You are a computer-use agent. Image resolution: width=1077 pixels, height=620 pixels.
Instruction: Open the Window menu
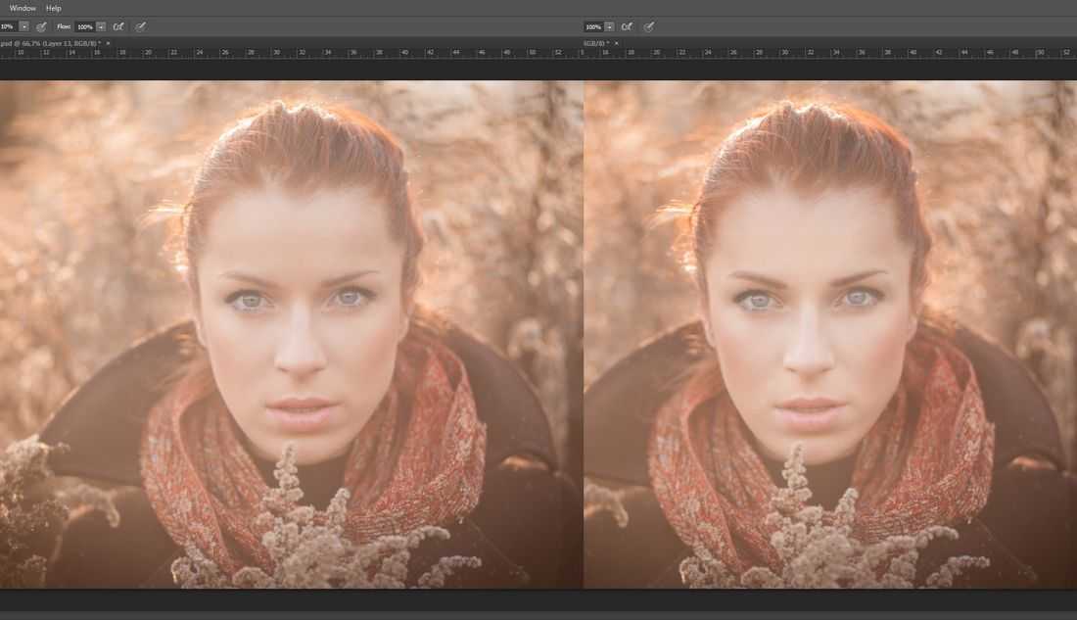point(22,8)
